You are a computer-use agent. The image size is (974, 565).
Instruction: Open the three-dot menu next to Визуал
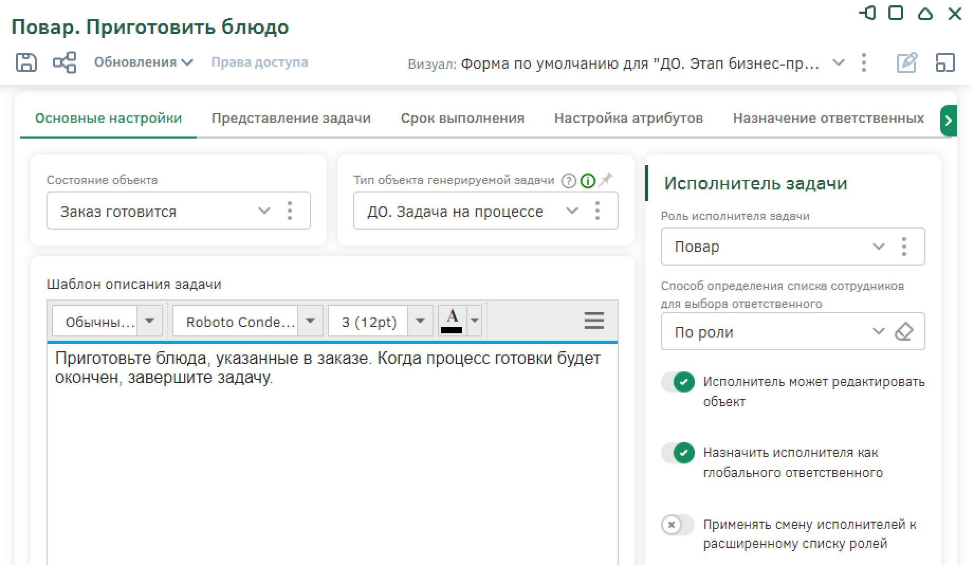tap(864, 63)
